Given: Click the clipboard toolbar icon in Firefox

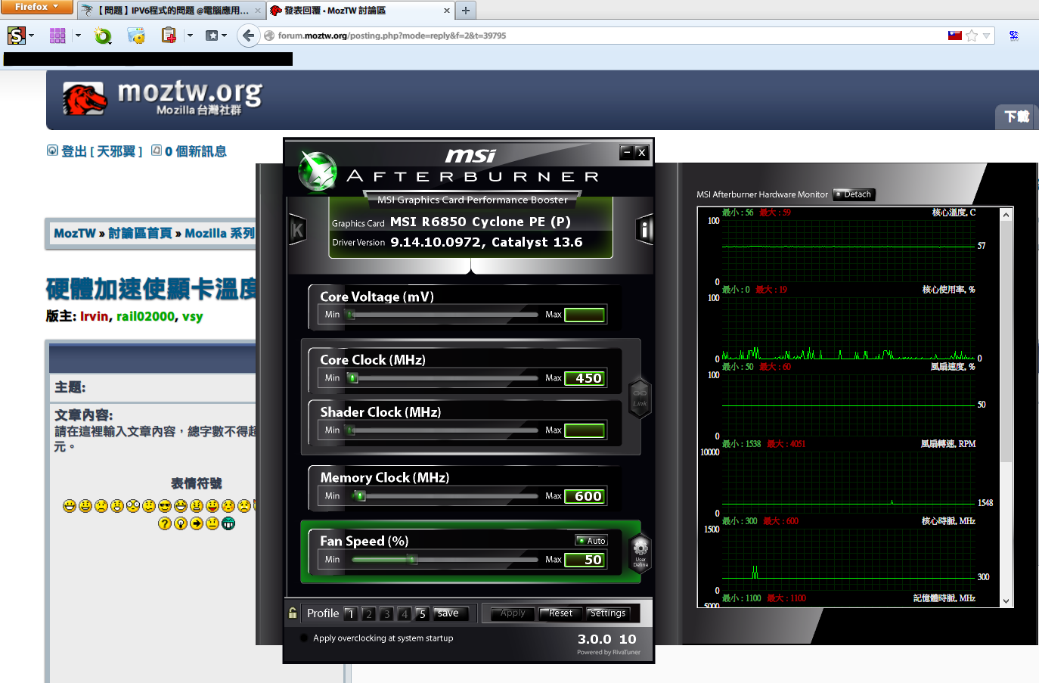Looking at the screenshot, I should [x=169, y=36].
